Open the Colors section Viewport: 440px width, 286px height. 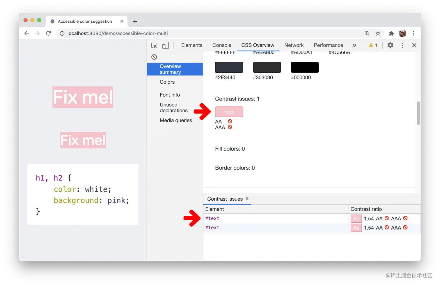[167, 82]
